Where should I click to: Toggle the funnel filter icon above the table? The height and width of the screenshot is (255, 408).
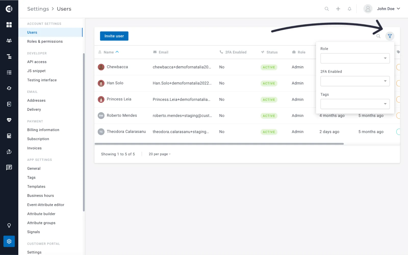click(x=390, y=36)
